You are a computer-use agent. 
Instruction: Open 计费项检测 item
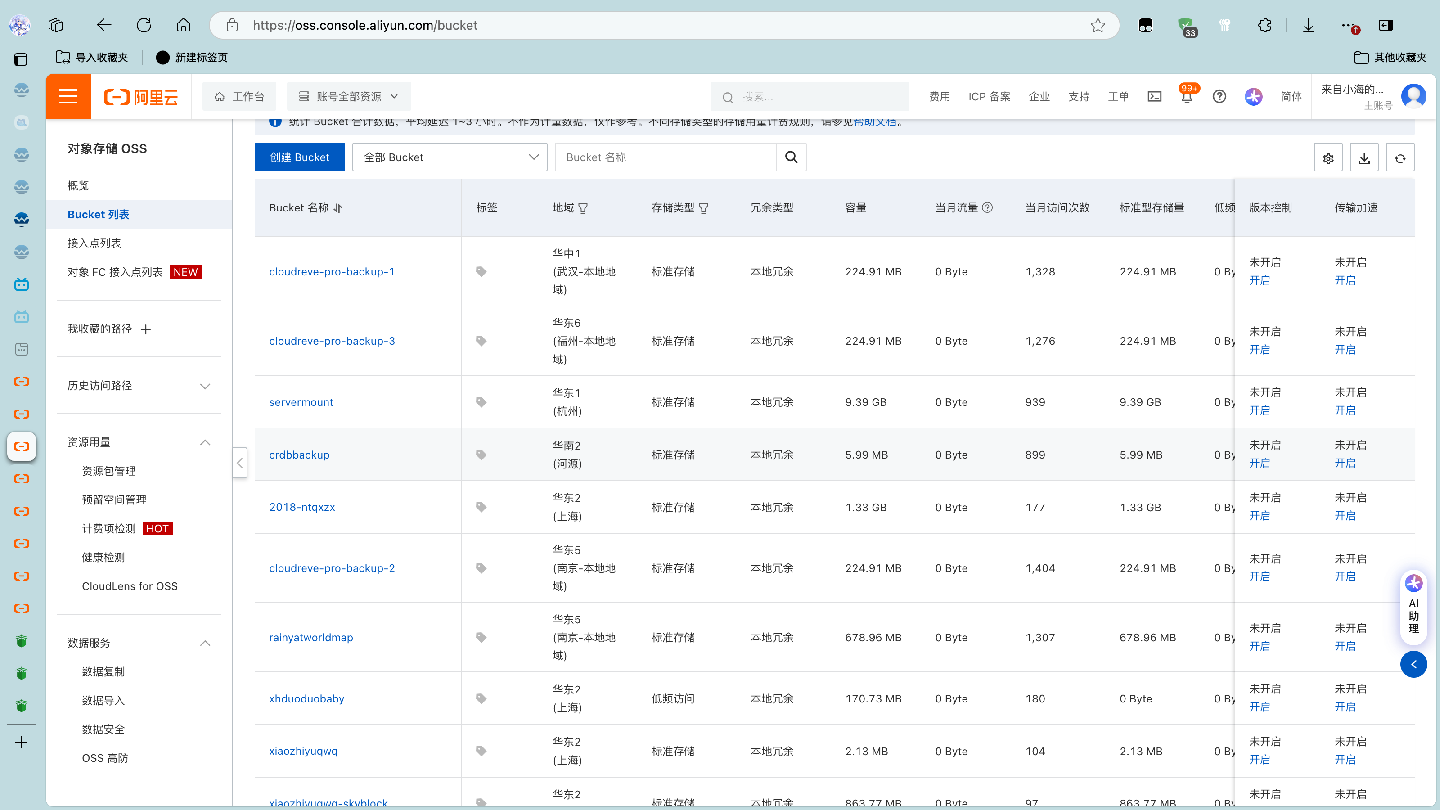(108, 528)
